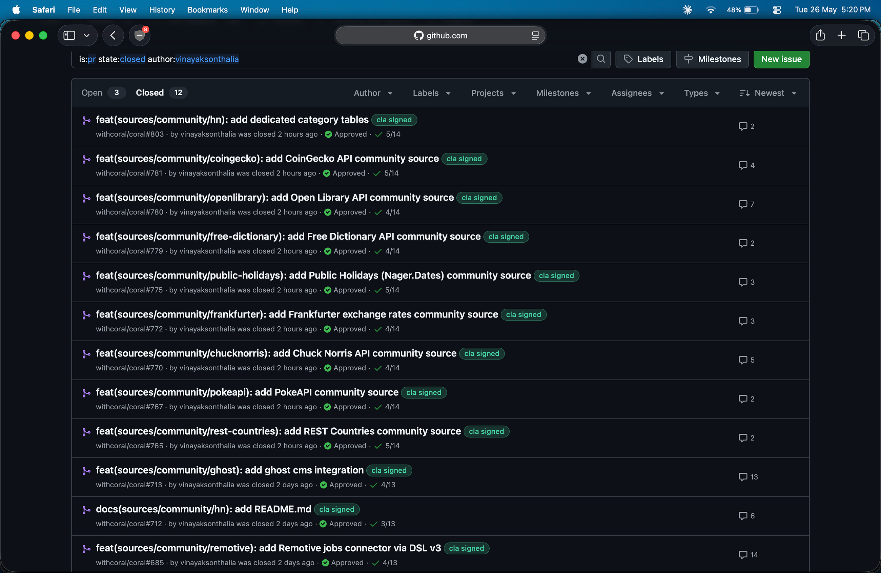Run search with magnifying glass button
This screenshot has height=573, width=881.
click(x=601, y=59)
